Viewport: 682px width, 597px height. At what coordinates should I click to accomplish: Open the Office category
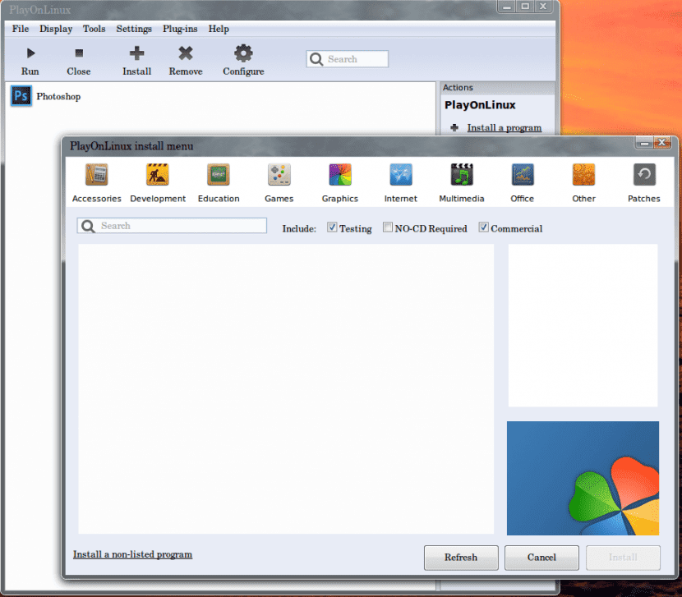[522, 183]
